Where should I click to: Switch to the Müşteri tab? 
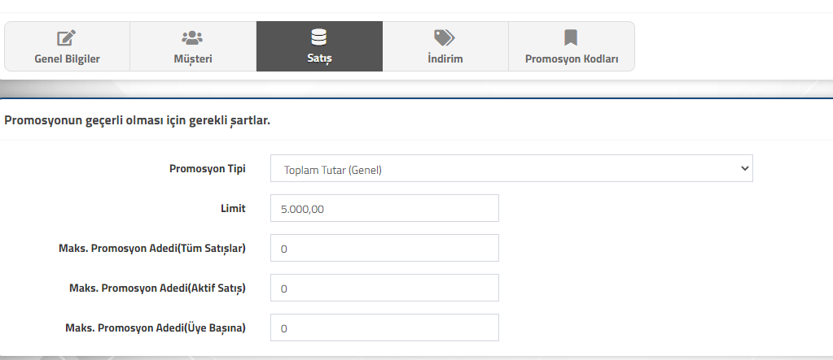193,46
